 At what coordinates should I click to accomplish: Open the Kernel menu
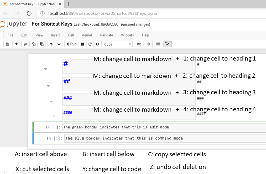tap(87, 35)
